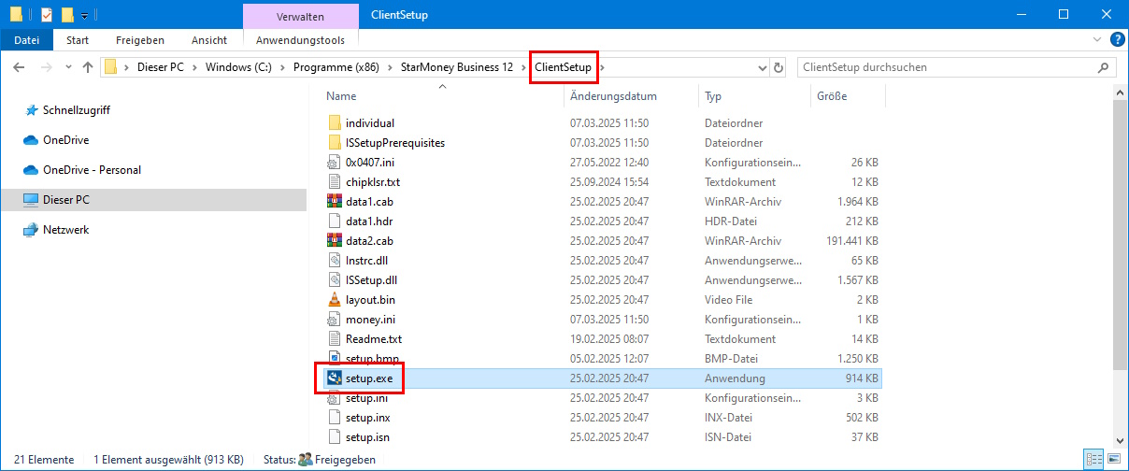Click the ISSetupPrerequisites folder icon
The image size is (1129, 471).
point(336,143)
